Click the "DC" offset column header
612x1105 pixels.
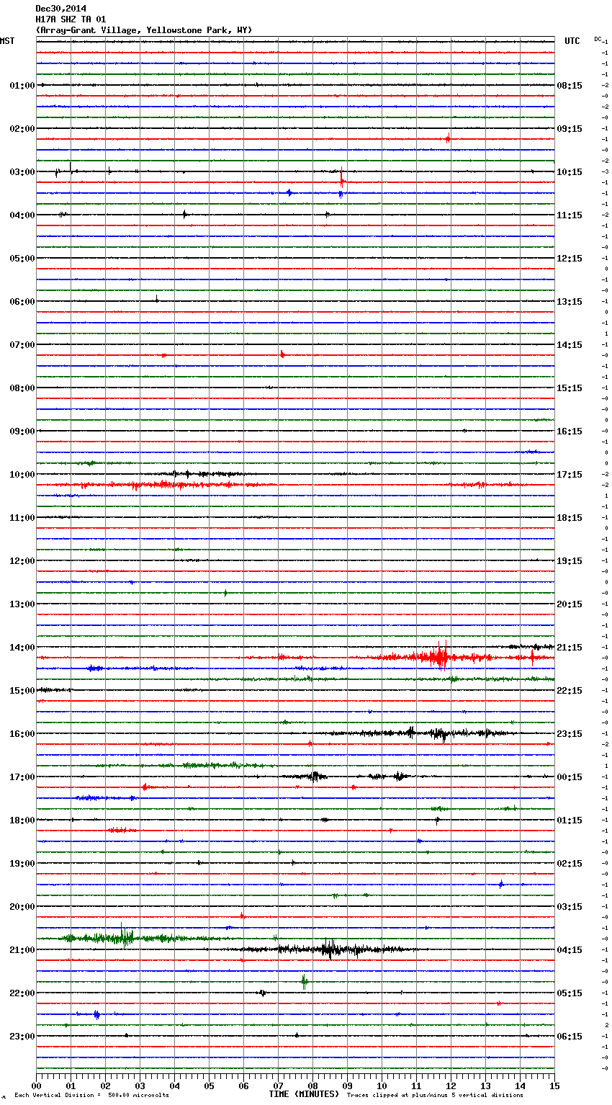pyautogui.click(x=598, y=39)
